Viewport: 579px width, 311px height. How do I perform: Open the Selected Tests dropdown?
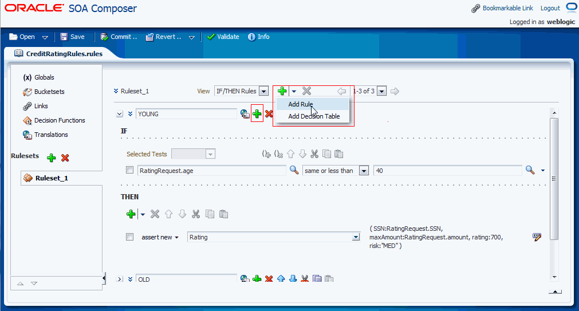click(210, 154)
